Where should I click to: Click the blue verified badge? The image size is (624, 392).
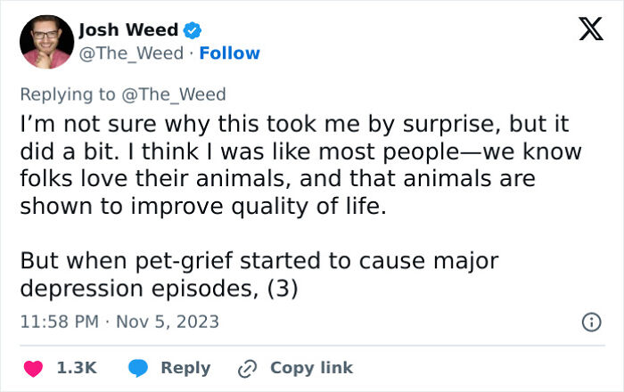click(193, 30)
